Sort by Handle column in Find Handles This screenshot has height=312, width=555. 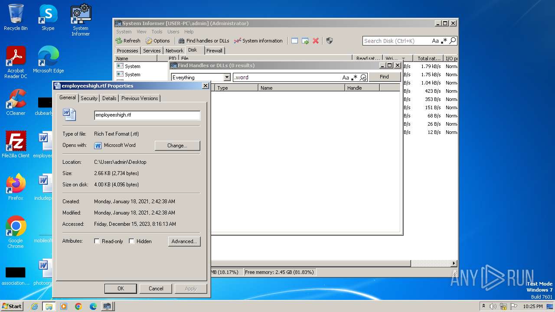[362, 88]
